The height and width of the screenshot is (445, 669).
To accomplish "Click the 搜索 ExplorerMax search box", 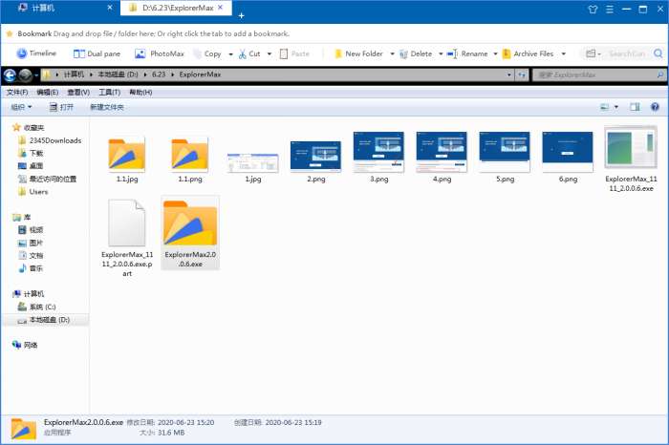I will pyautogui.click(x=597, y=75).
